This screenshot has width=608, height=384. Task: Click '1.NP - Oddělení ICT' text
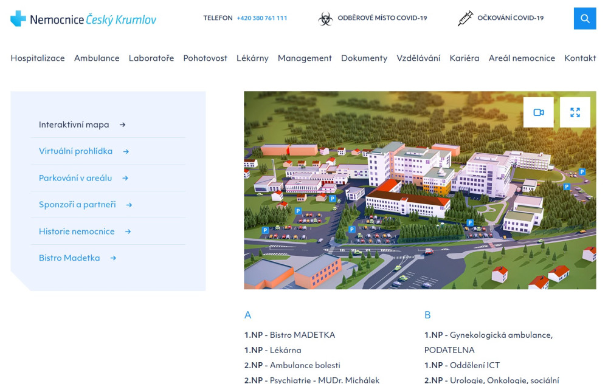(x=462, y=365)
